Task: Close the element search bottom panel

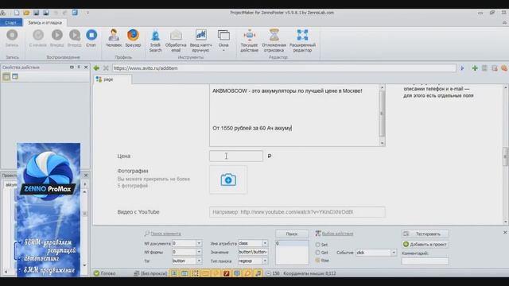Action: [x=505, y=233]
